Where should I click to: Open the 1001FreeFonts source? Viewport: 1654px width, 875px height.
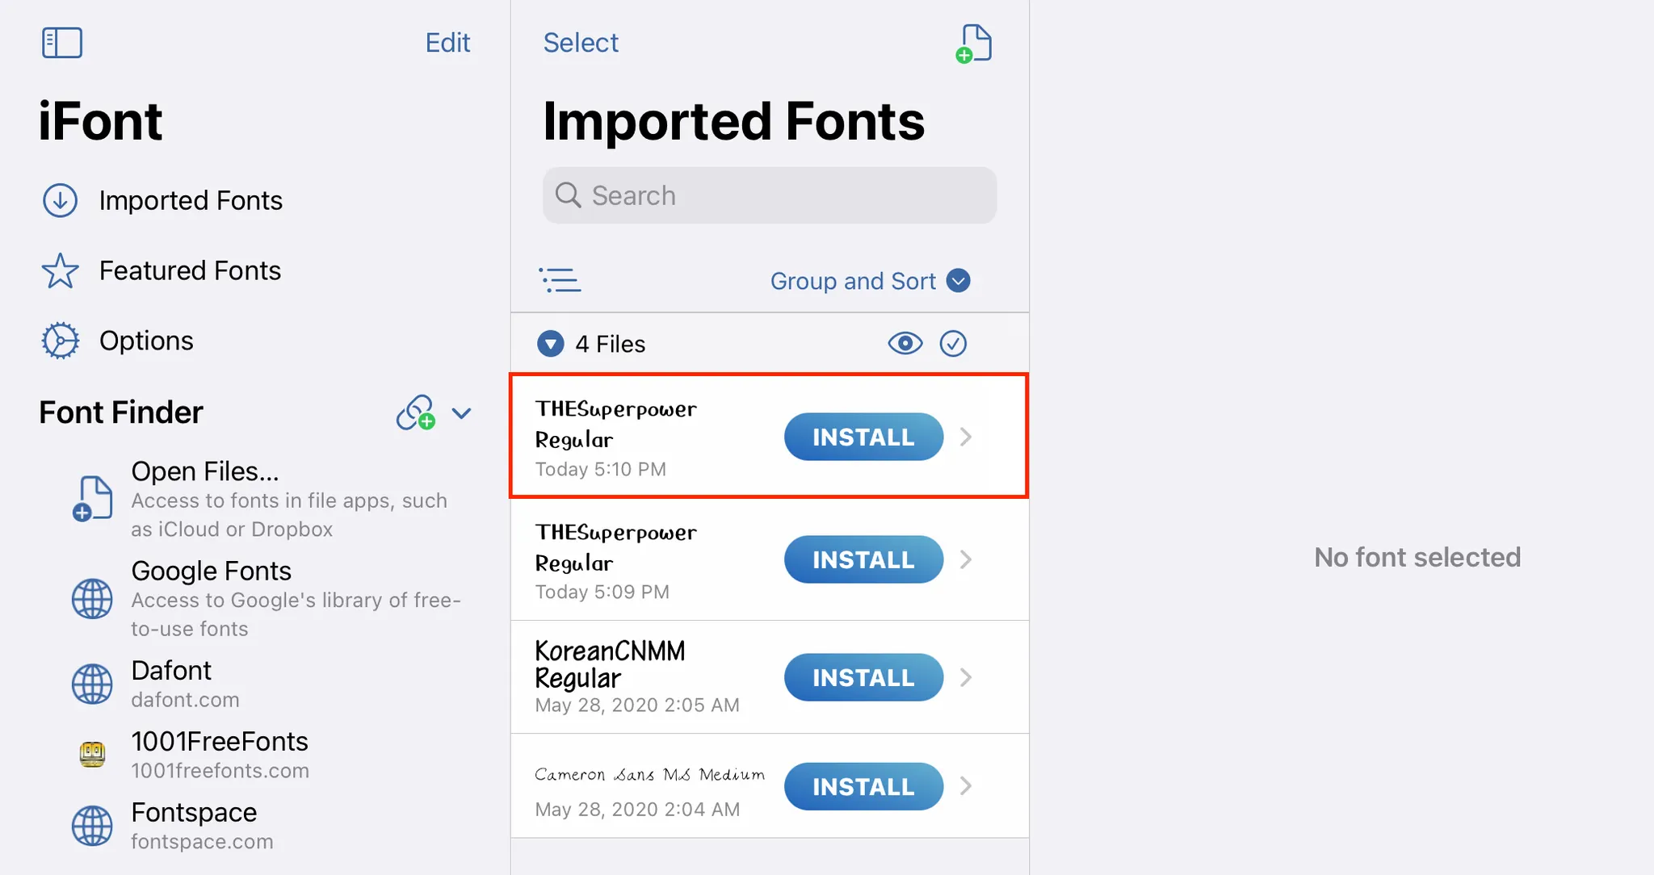point(220,754)
